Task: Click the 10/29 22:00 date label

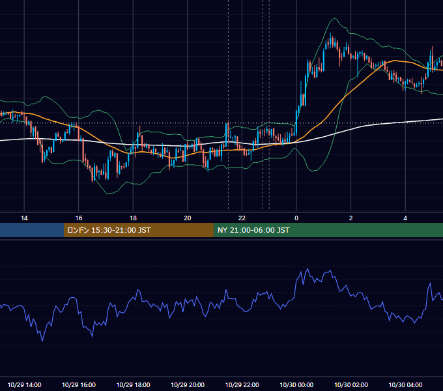Action: point(242,384)
